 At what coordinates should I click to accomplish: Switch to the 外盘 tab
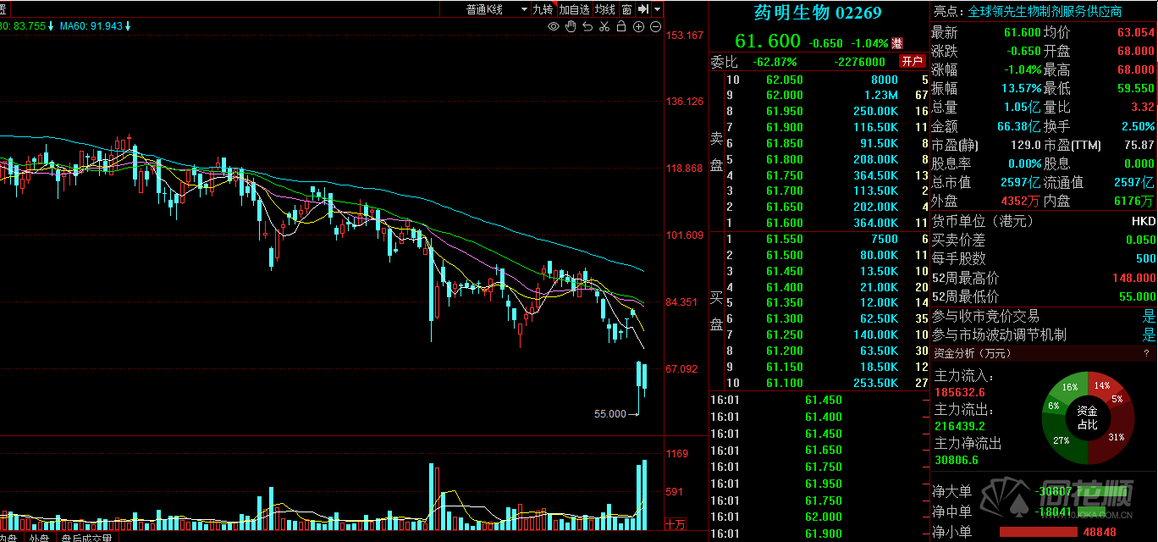pos(40,537)
